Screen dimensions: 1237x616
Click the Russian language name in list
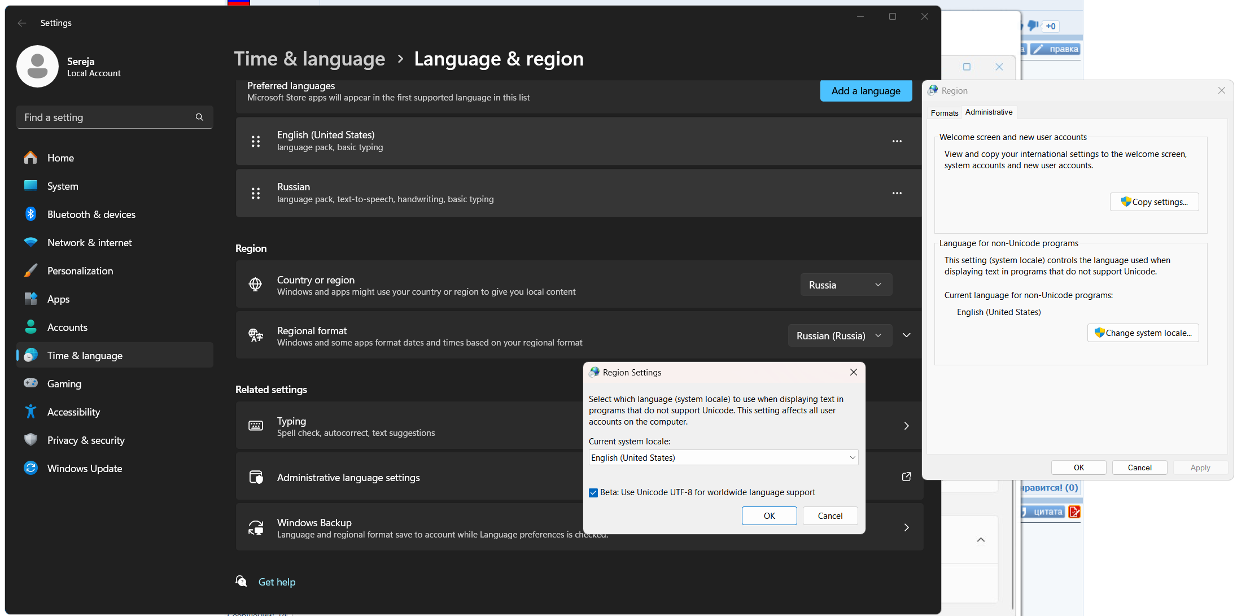pyautogui.click(x=294, y=187)
